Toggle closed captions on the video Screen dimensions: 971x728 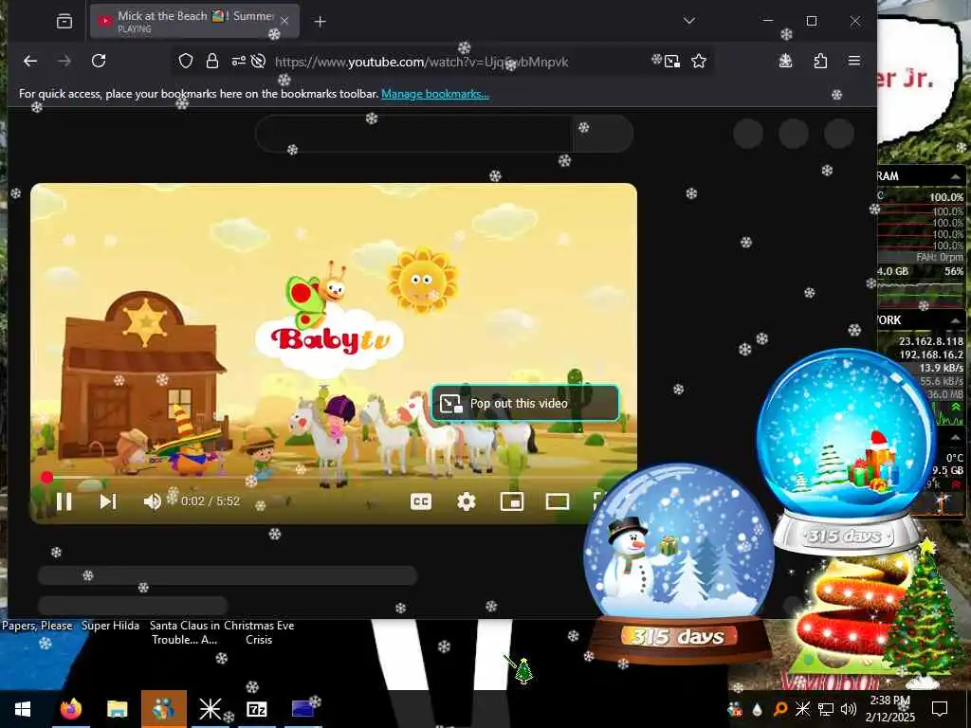(x=421, y=501)
